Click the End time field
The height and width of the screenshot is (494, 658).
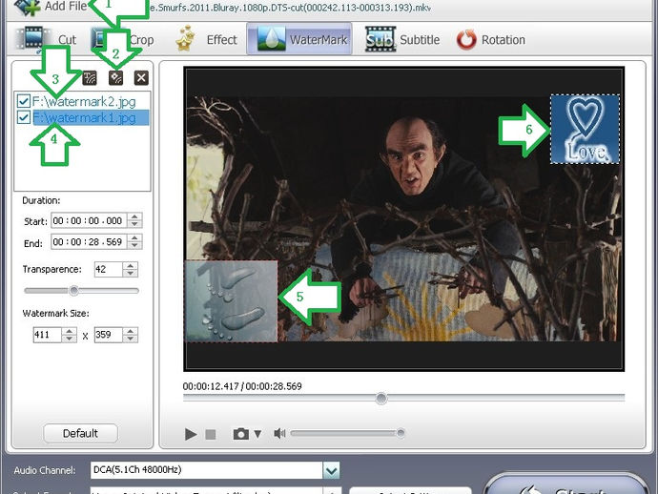pos(89,241)
